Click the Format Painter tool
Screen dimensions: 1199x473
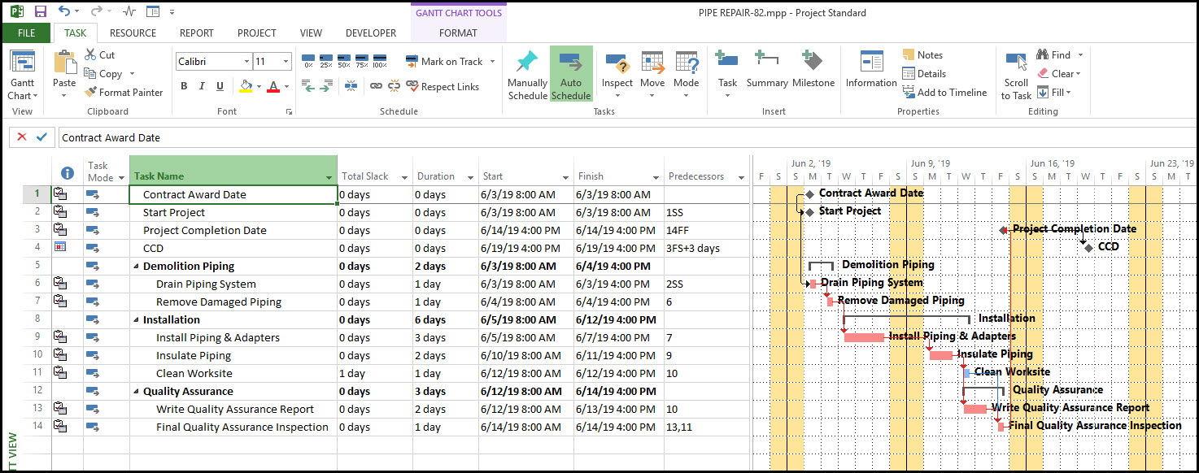pos(124,93)
